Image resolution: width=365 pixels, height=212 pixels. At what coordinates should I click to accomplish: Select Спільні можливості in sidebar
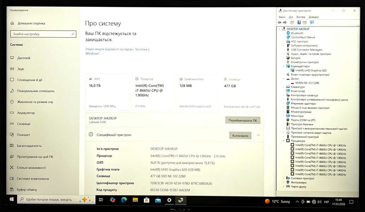tap(31, 167)
